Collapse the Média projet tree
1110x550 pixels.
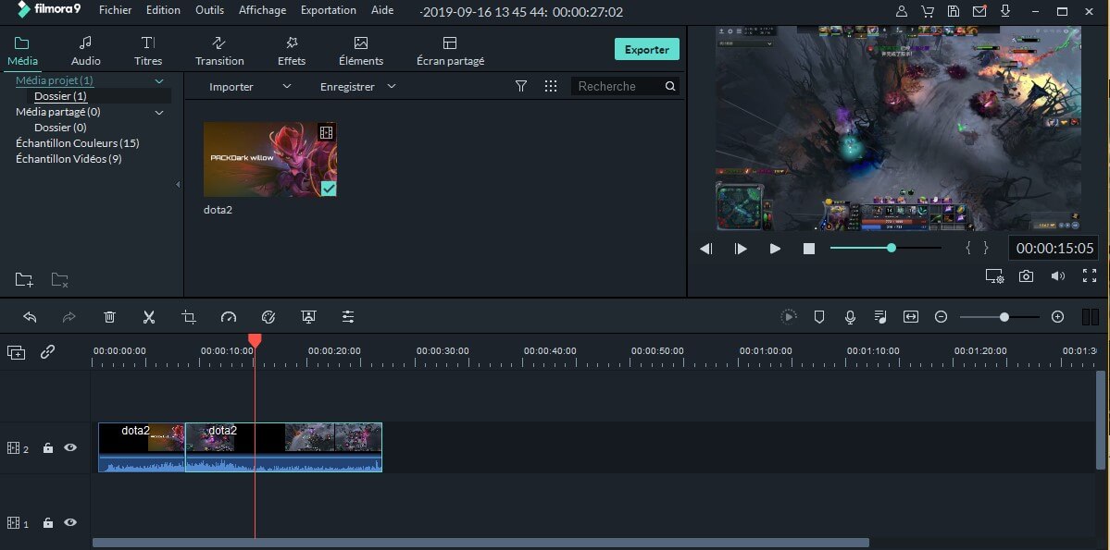tap(159, 81)
